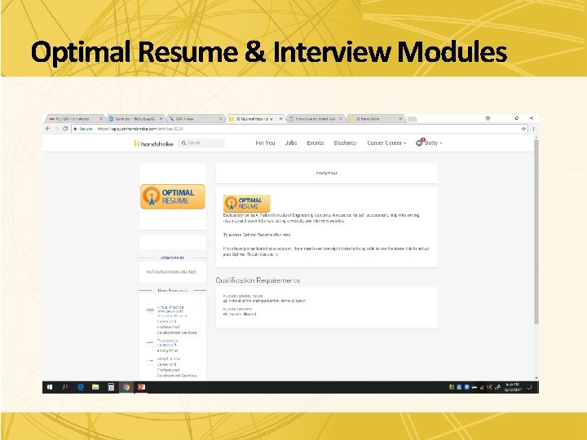587x440 pixels.
Task: Click the 'here' link to access Optimal Resume
Action: 286,235
